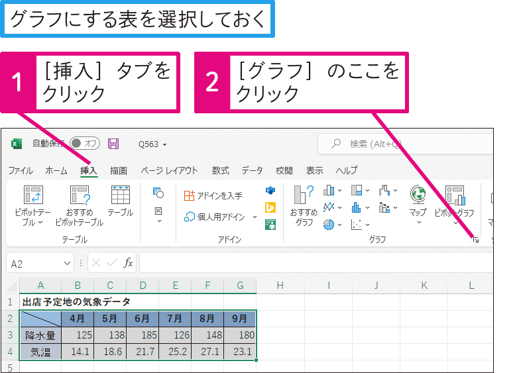
Task: Expand the ピボットテーブル dropdown arrow
Action: 40,223
